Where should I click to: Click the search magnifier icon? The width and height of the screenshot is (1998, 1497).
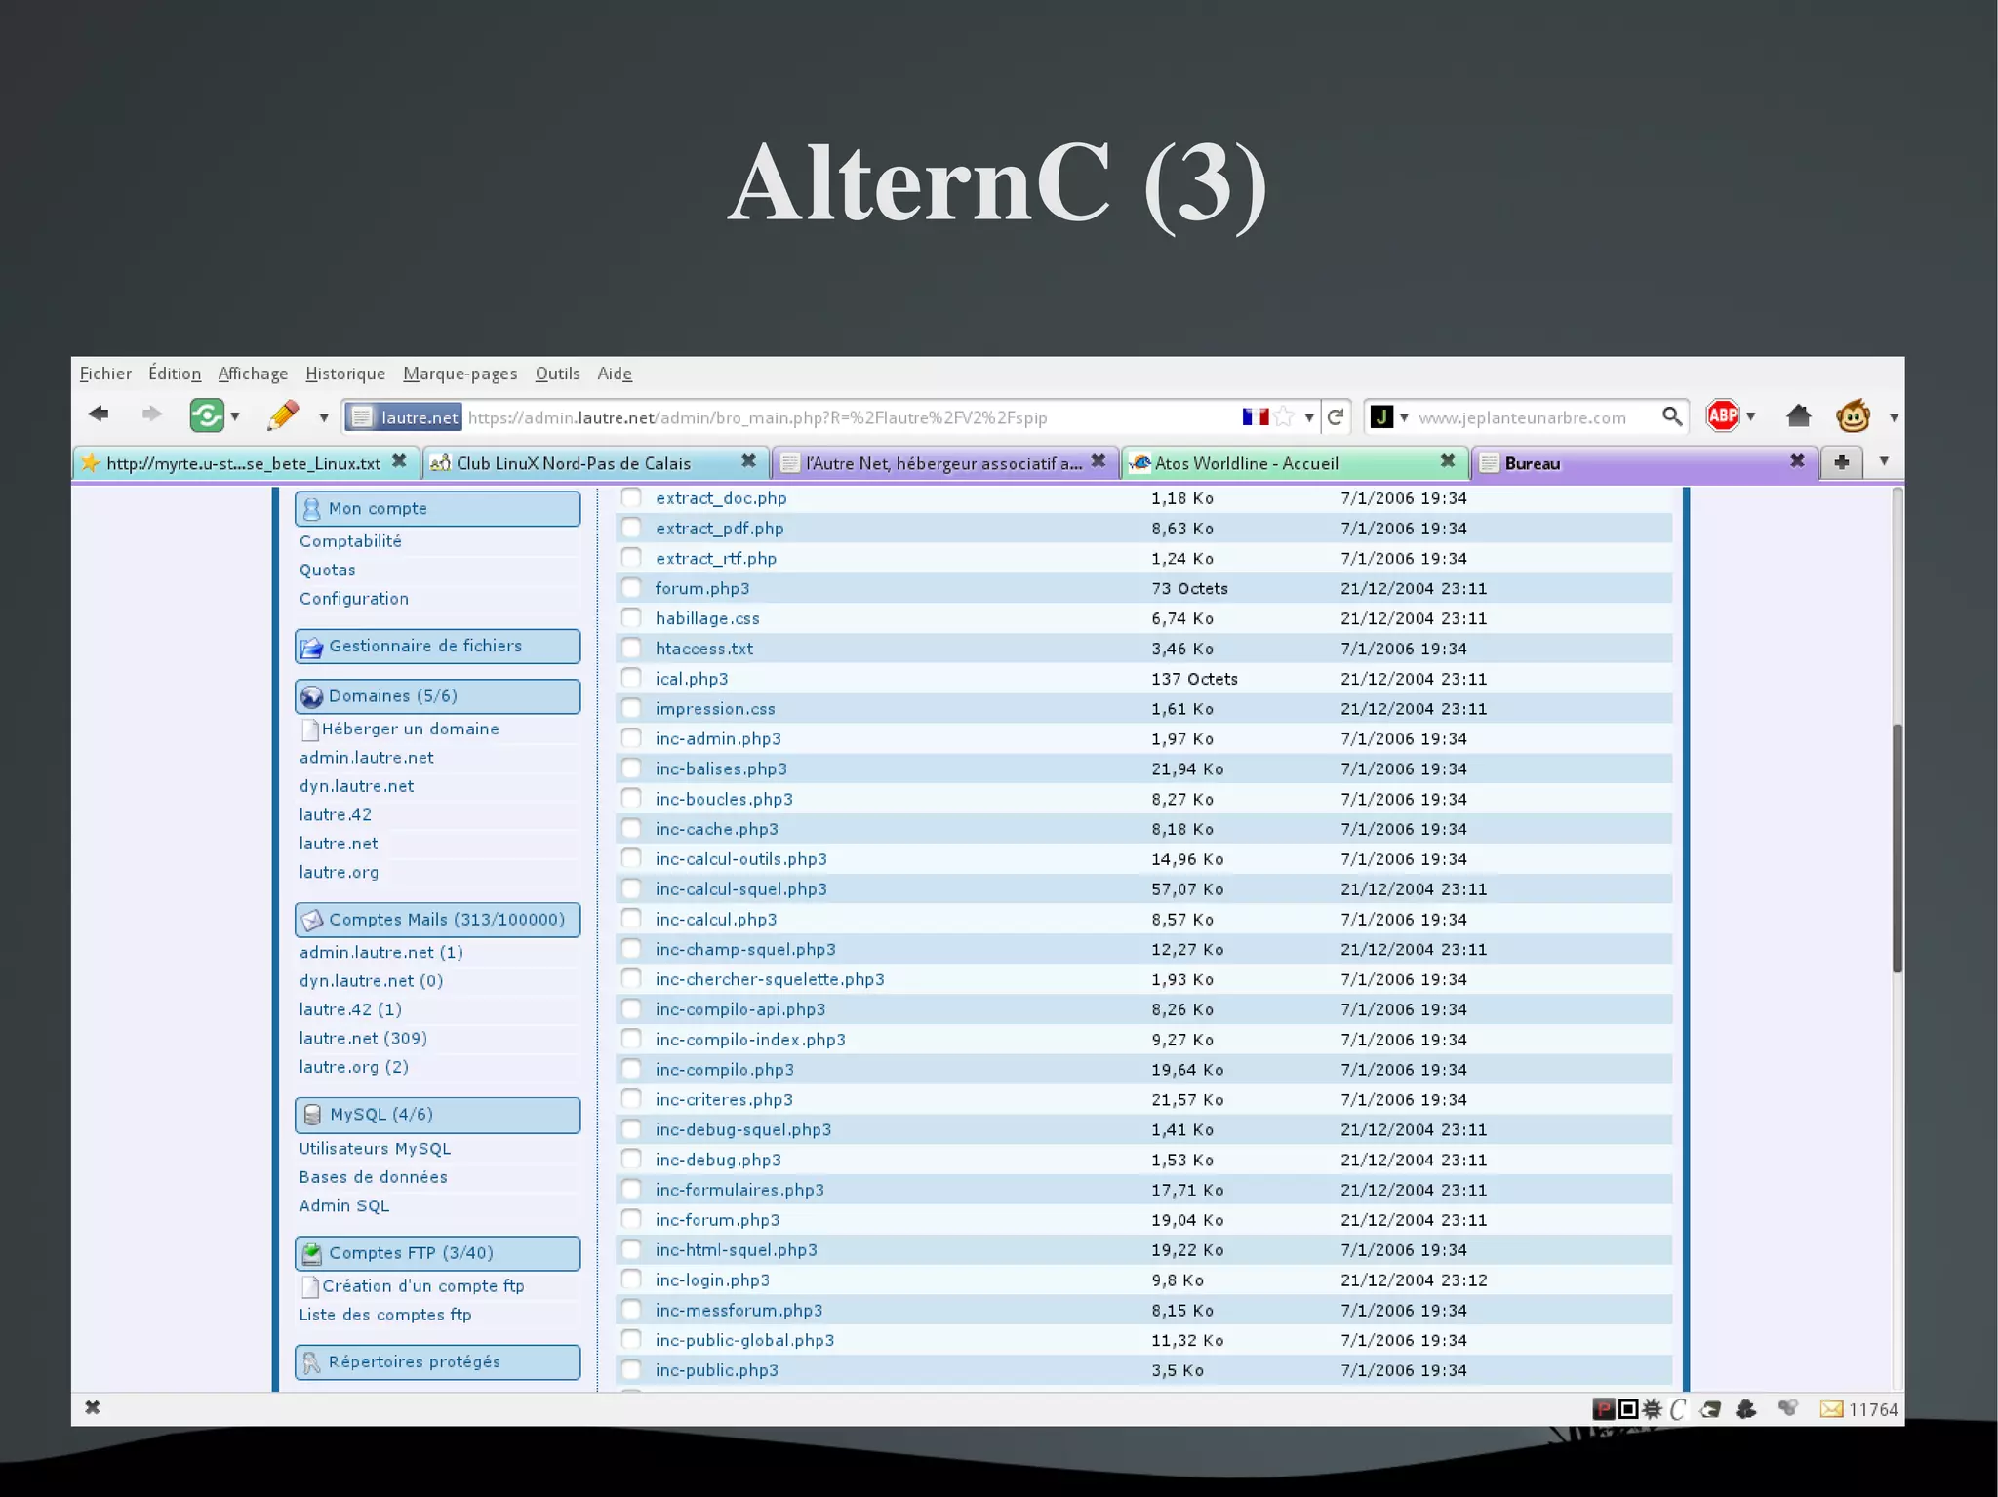1672,416
